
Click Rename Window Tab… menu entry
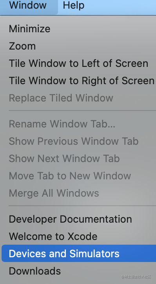click(x=79, y=124)
